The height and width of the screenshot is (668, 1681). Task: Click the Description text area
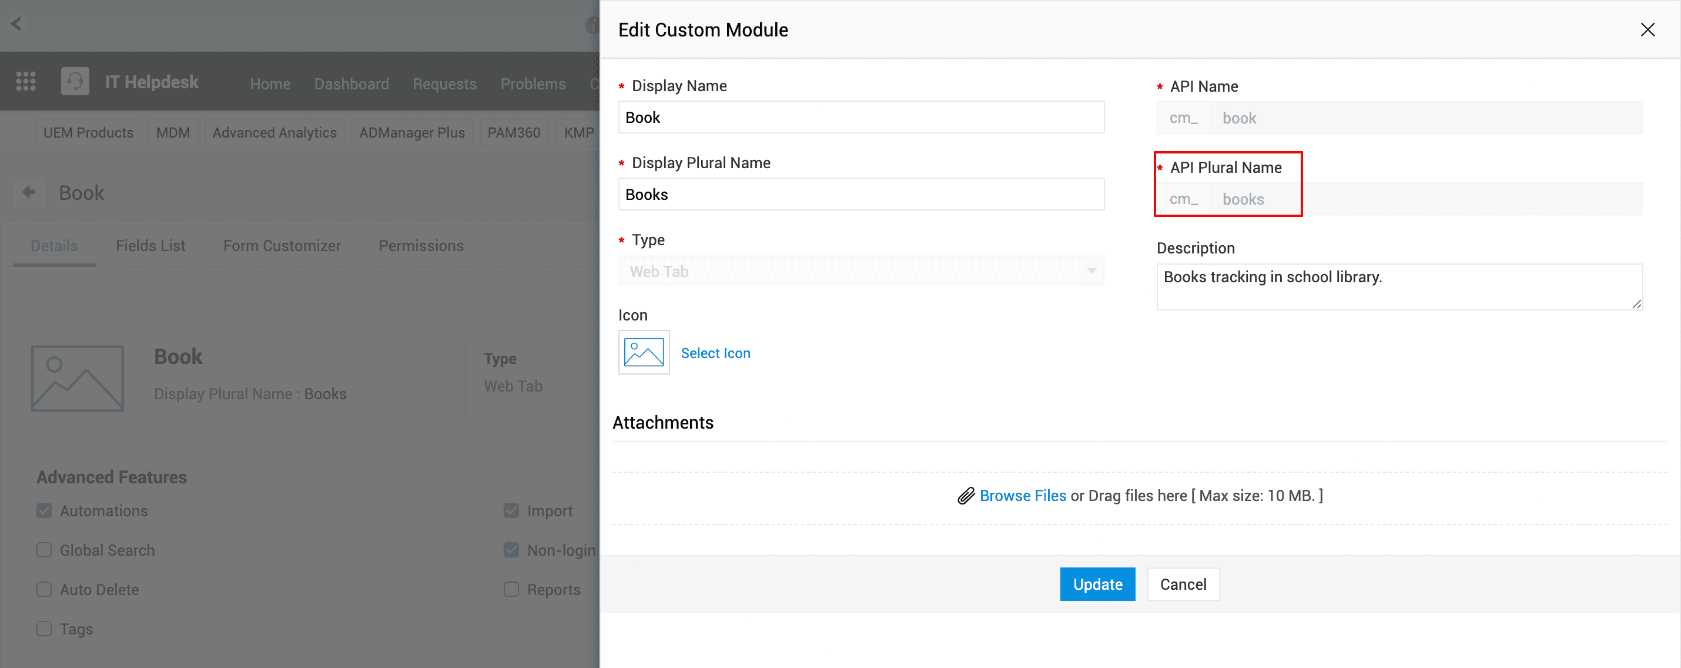click(1398, 286)
